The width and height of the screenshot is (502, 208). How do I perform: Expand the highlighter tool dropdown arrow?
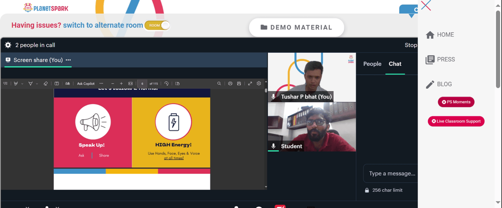[22, 84]
